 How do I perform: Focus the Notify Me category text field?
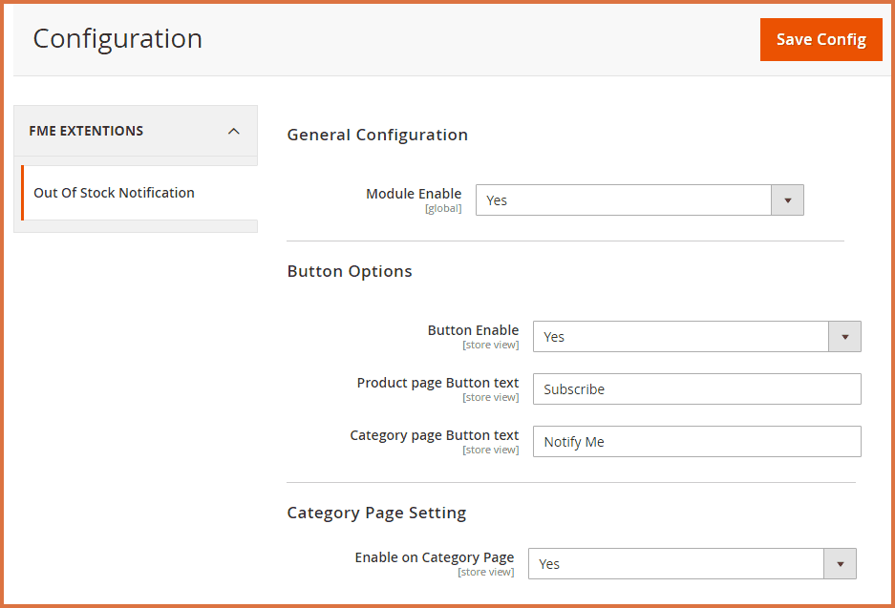(x=696, y=442)
